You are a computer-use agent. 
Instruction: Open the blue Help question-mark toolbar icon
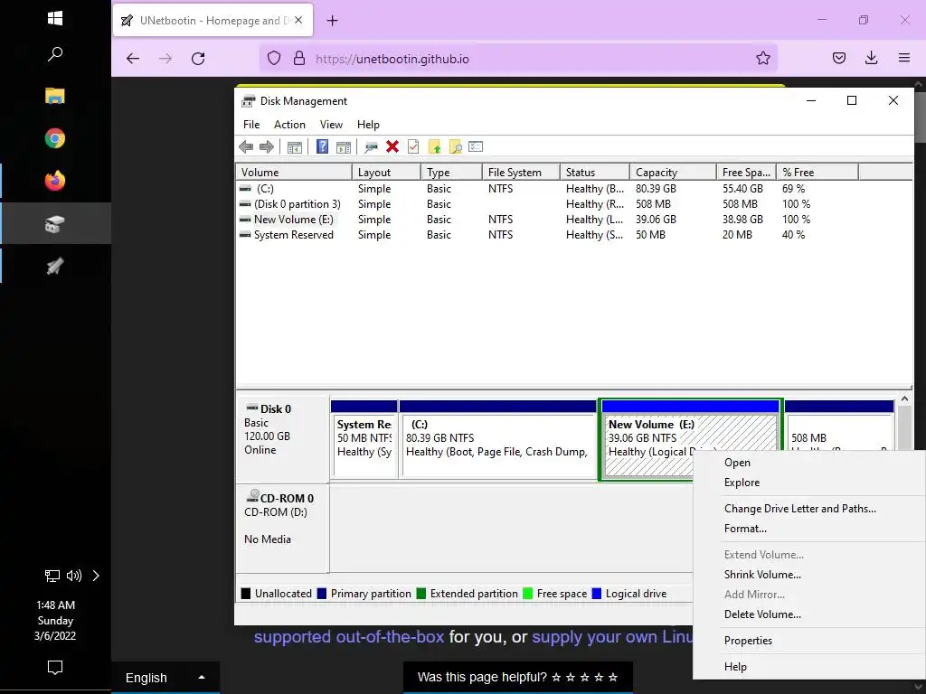click(x=322, y=147)
